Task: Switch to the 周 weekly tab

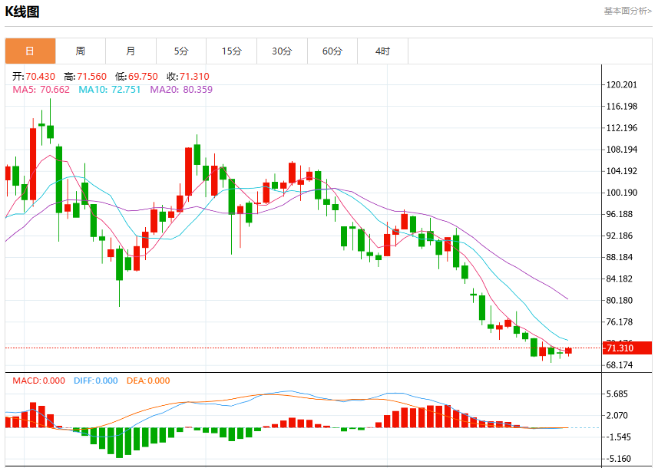Action: pyautogui.click(x=81, y=51)
